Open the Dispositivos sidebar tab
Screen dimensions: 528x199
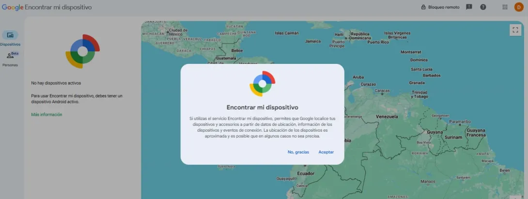(10, 38)
